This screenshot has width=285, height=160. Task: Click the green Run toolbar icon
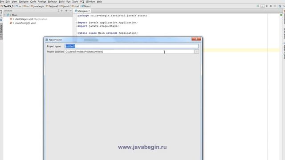point(267,6)
